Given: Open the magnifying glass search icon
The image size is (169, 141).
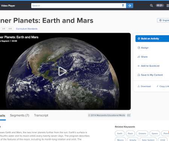Looking at the screenshot, I should coord(151,6).
